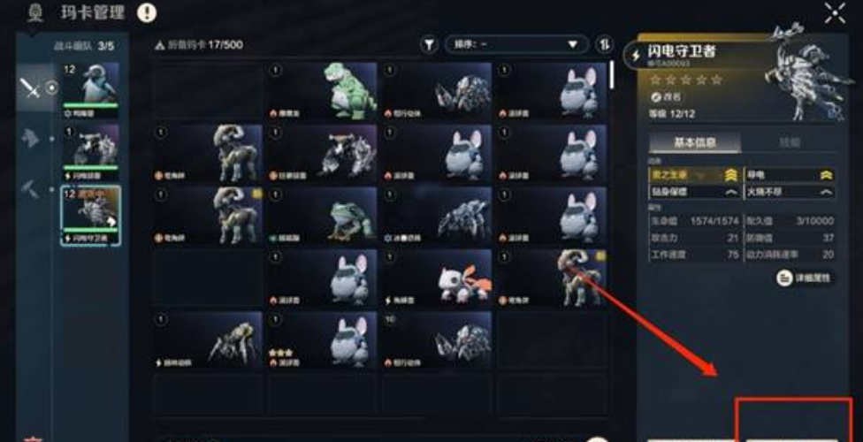Image resolution: width=863 pixels, height=442 pixels.
Task: Open the detailed attributes list icon
Action: tap(784, 278)
